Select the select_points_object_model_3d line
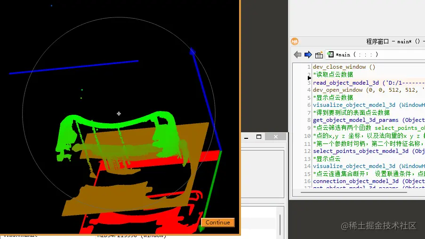This screenshot has height=239, width=425. point(369,151)
